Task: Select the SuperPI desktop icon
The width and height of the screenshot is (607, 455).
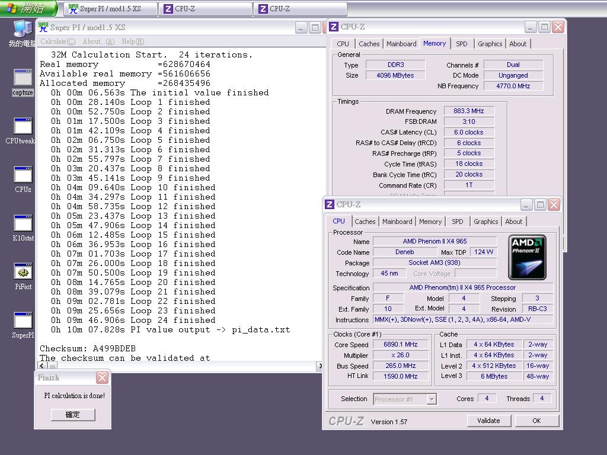Action: (x=23, y=325)
